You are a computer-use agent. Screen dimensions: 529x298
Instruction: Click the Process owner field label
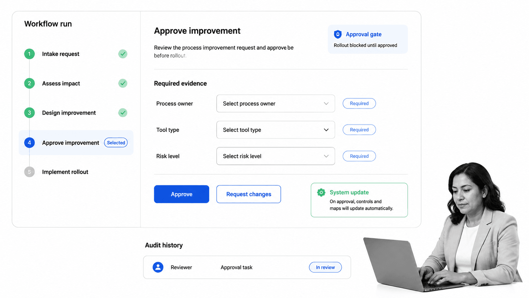(x=174, y=104)
